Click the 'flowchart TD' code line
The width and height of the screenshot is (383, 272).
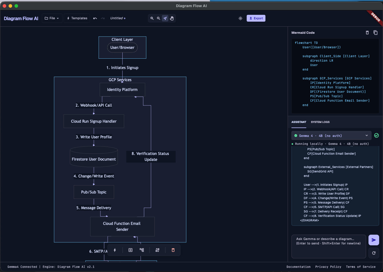click(x=306, y=43)
